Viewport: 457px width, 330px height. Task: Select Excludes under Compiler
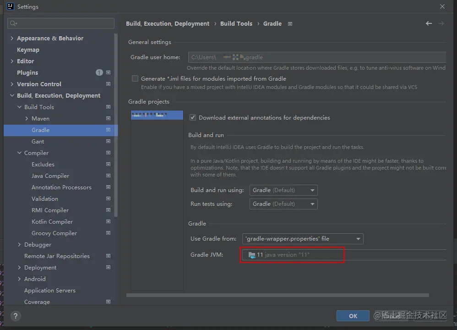43,164
